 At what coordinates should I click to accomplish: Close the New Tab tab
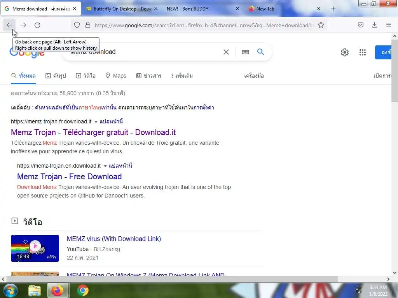pyautogui.click(x=319, y=9)
